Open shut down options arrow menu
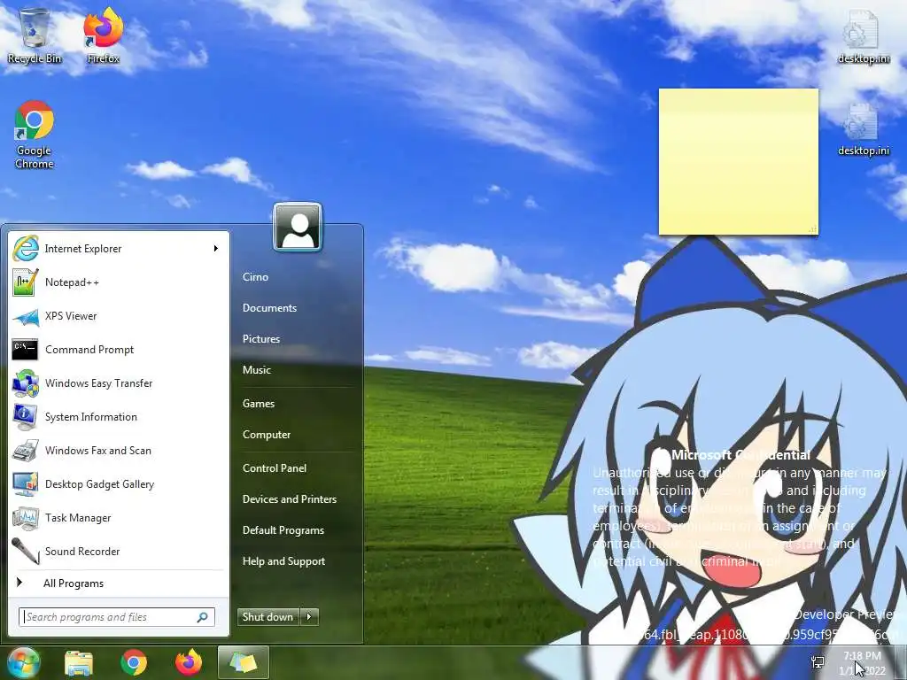The height and width of the screenshot is (680, 907). [309, 617]
